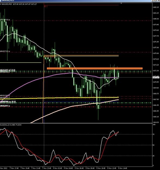This screenshot has width=160, height=170.
Task: Click the 7 Nov 17:45 time label
Action: click(x=14, y=168)
